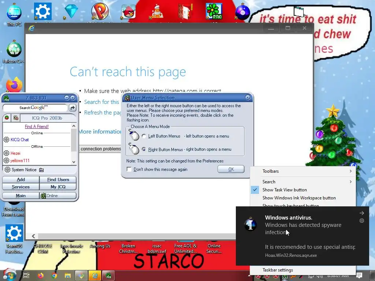Screen dimensions: 375x281
Task: Open Task View from the taskbar
Action: 26,276
